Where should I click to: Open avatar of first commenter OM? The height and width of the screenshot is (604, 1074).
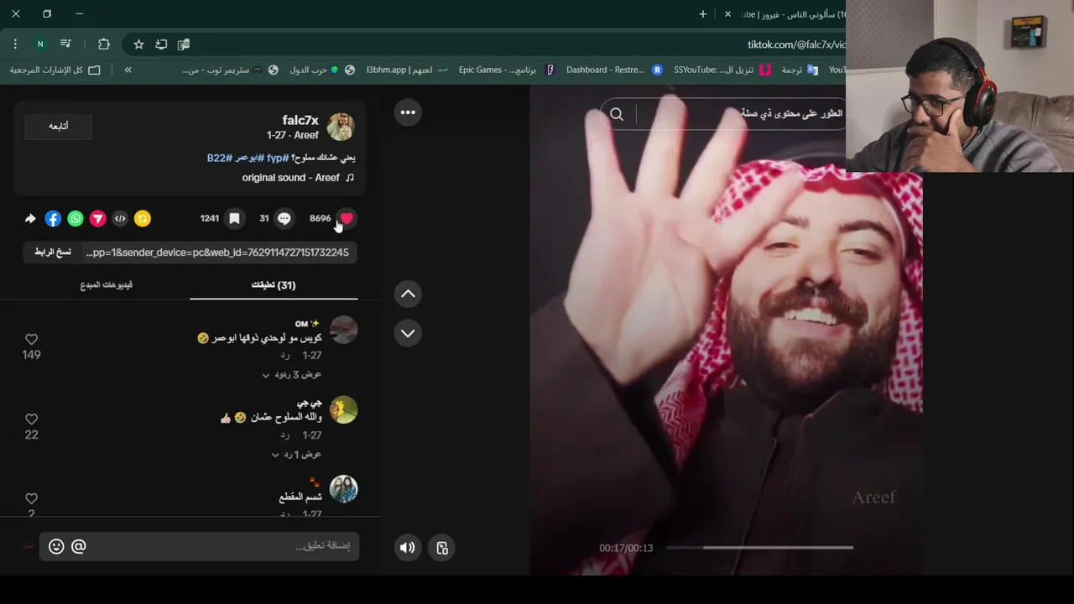click(343, 330)
